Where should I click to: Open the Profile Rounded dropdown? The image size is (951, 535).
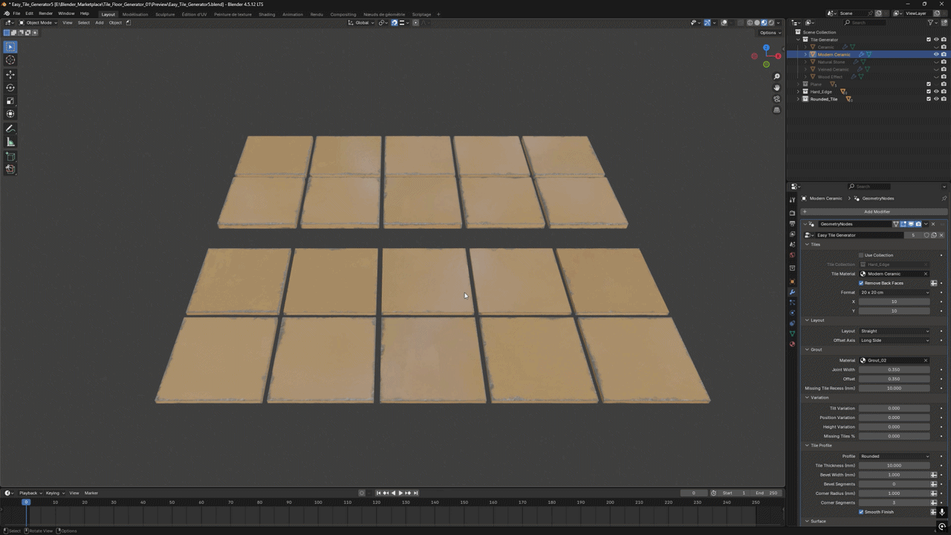pos(895,456)
